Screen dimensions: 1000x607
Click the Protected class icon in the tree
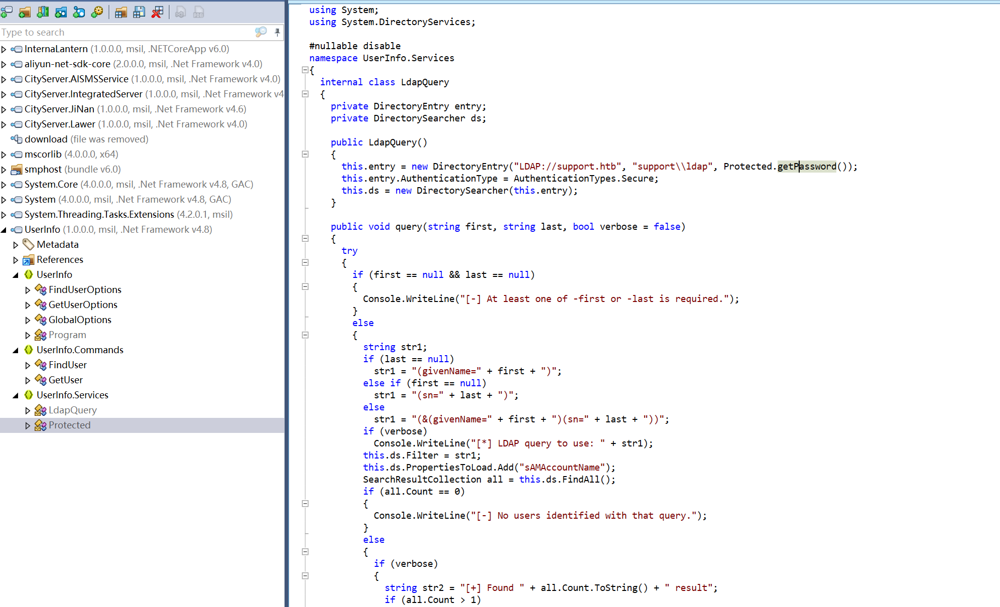[x=41, y=425]
